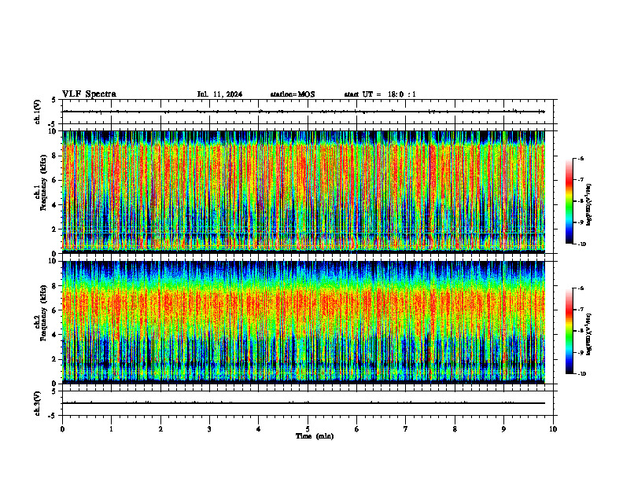Click time axis tick label "5"
The width and height of the screenshot is (623, 481).
308,429
